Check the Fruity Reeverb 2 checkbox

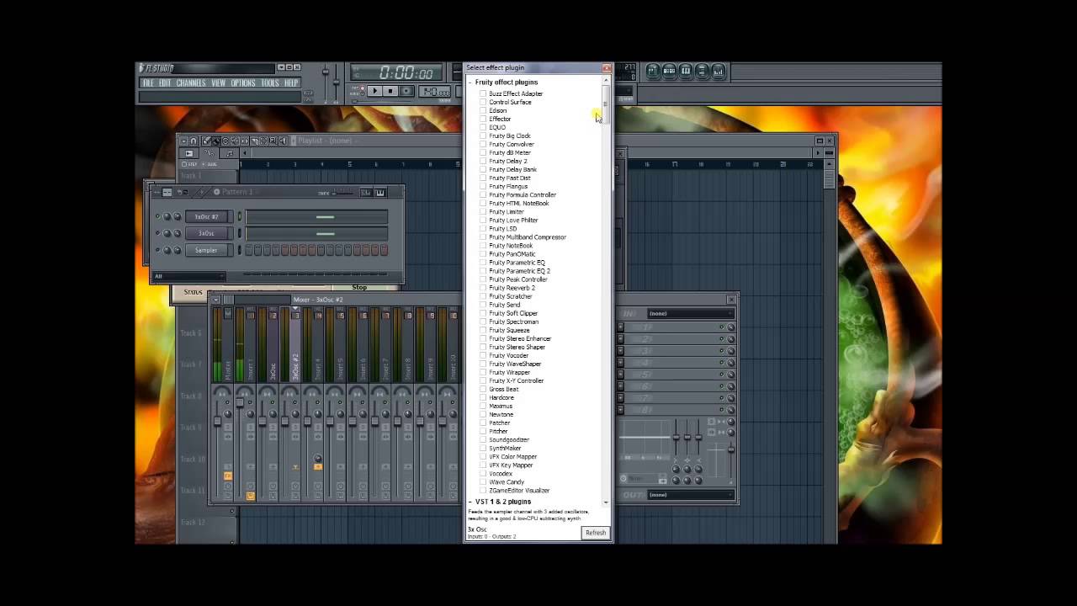pos(483,288)
